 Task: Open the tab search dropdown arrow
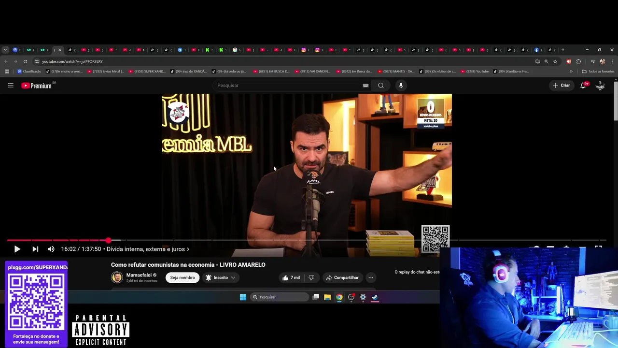(x=5, y=50)
